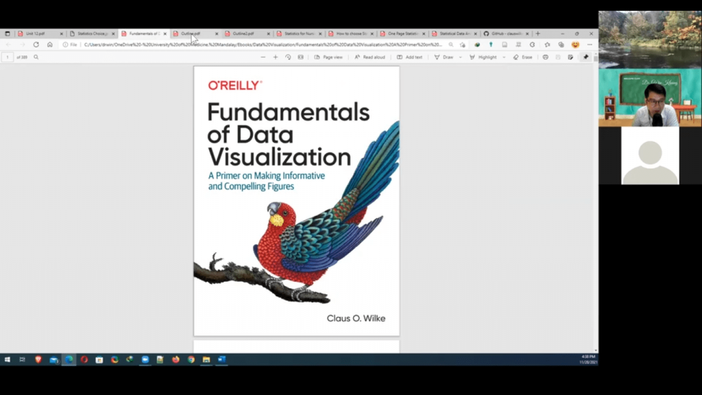Open Zoom app in taskbar

tap(145, 359)
